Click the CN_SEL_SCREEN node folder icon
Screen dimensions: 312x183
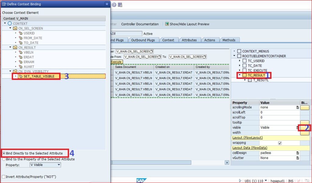click(15, 28)
